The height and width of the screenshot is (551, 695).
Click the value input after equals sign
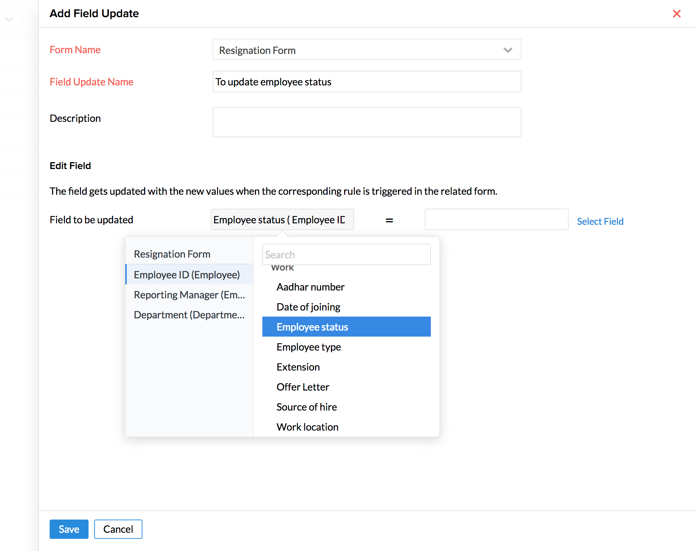(496, 220)
